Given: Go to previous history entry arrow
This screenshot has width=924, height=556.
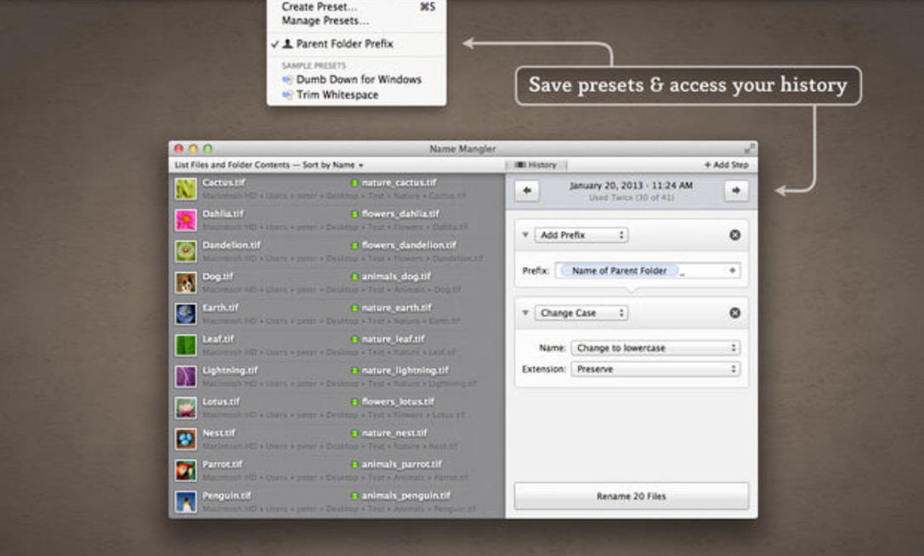Looking at the screenshot, I should [527, 190].
